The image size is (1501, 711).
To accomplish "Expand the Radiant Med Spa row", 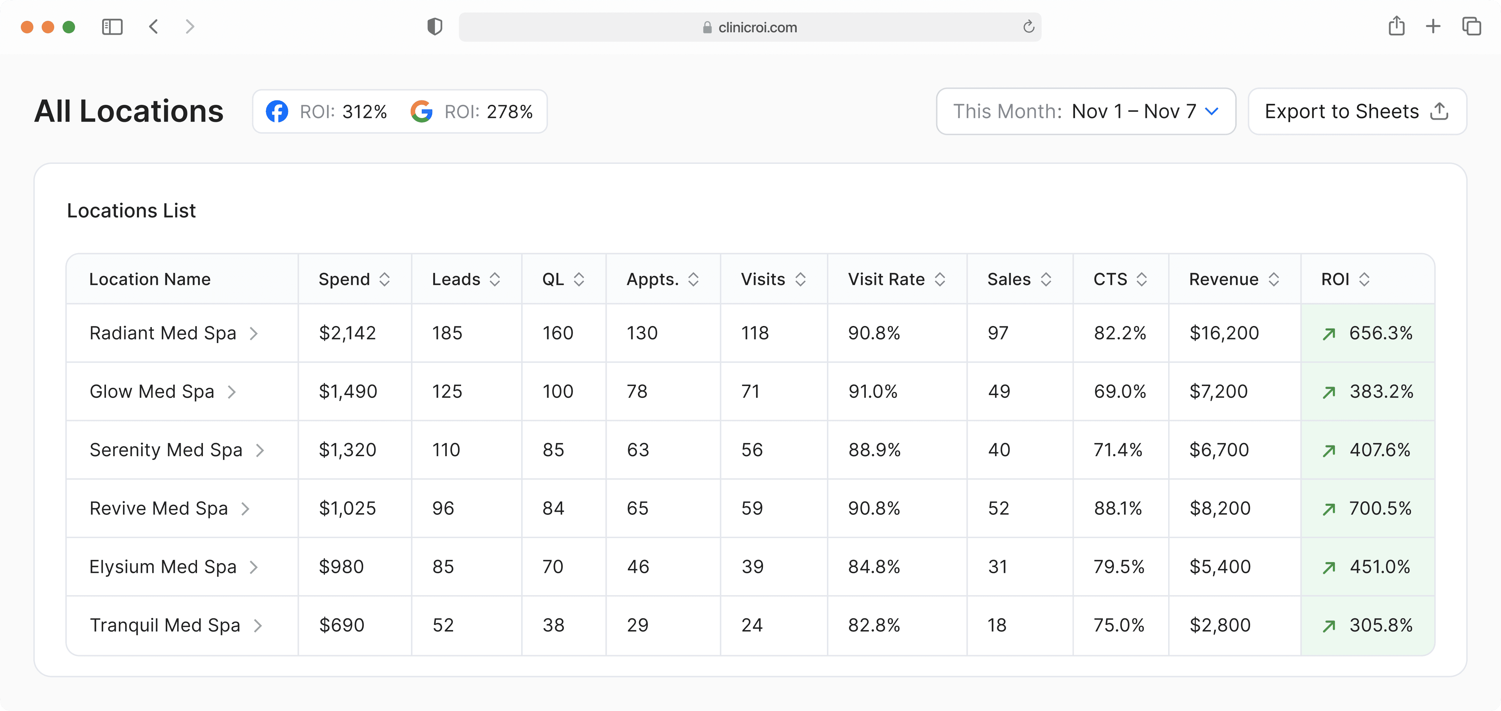I will 254,333.
